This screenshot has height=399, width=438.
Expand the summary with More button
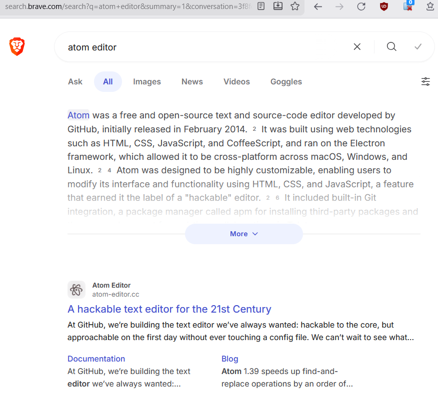pos(243,234)
